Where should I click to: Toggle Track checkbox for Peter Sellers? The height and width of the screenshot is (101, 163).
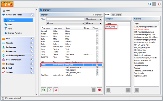(97, 44)
